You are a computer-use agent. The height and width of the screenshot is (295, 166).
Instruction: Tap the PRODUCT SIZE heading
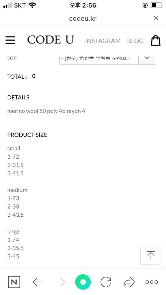(x=27, y=135)
